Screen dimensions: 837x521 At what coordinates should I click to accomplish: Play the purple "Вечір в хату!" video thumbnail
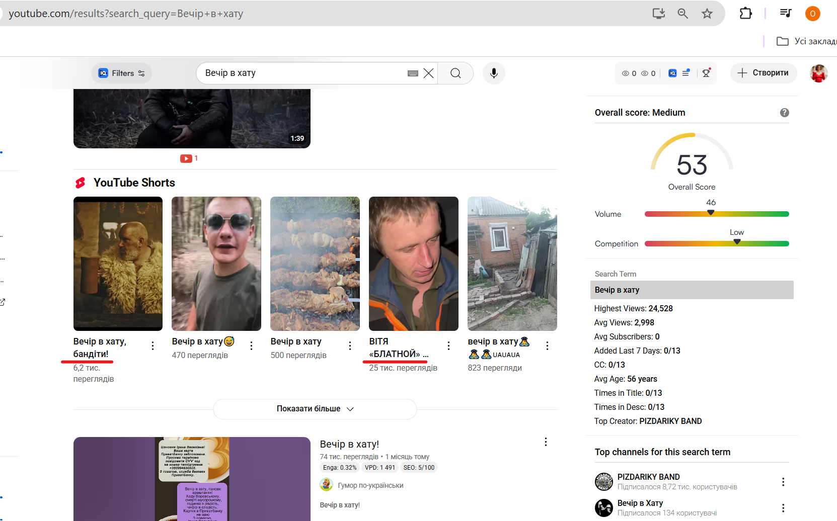[x=192, y=479]
